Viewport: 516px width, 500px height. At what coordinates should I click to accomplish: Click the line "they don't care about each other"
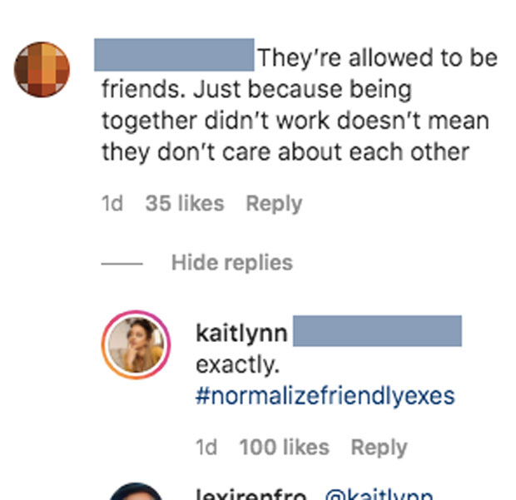click(x=285, y=152)
